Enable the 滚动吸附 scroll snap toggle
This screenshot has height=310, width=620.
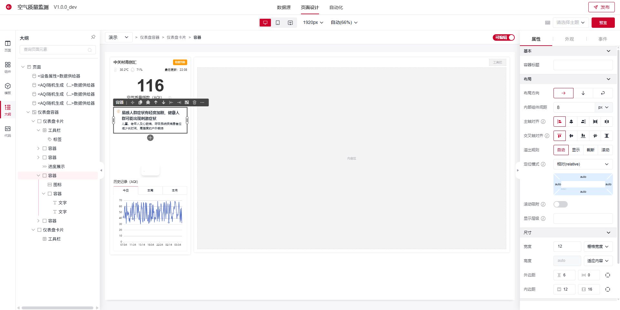[x=560, y=204]
